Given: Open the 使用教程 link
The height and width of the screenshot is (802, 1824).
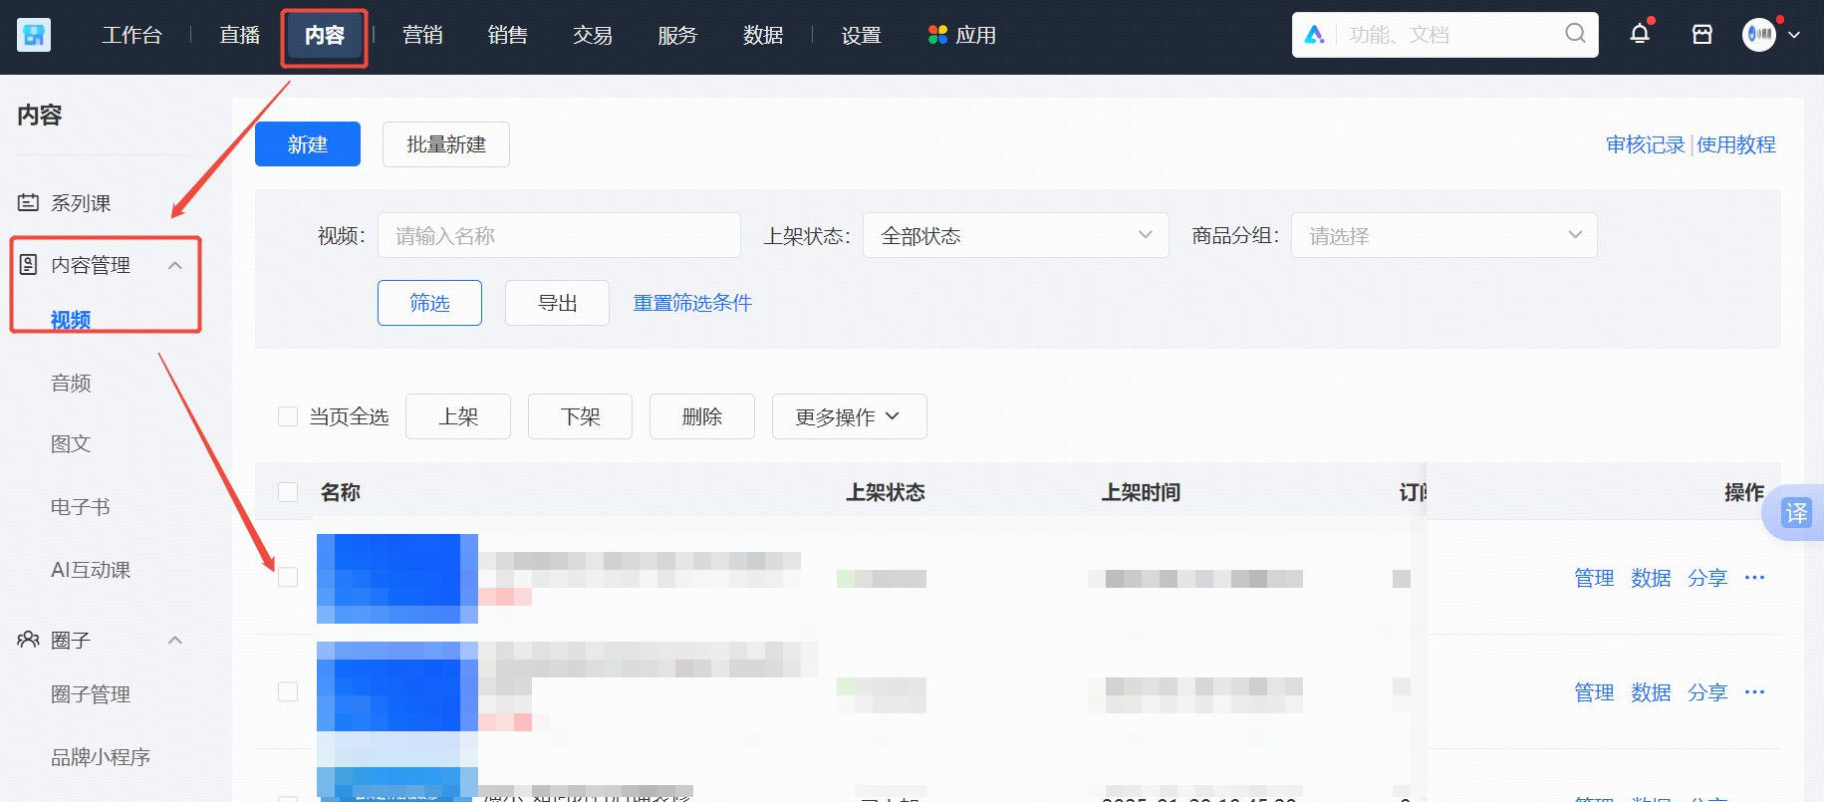Looking at the screenshot, I should 1736,144.
